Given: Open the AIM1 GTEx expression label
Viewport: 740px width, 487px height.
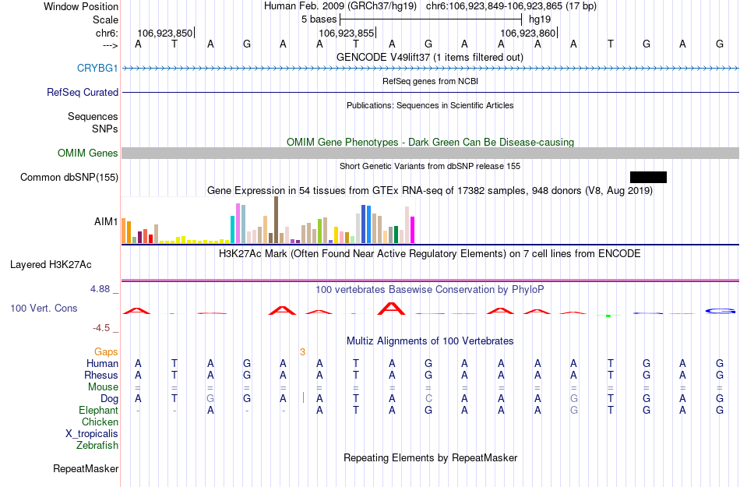Looking at the screenshot, I should click(x=106, y=222).
